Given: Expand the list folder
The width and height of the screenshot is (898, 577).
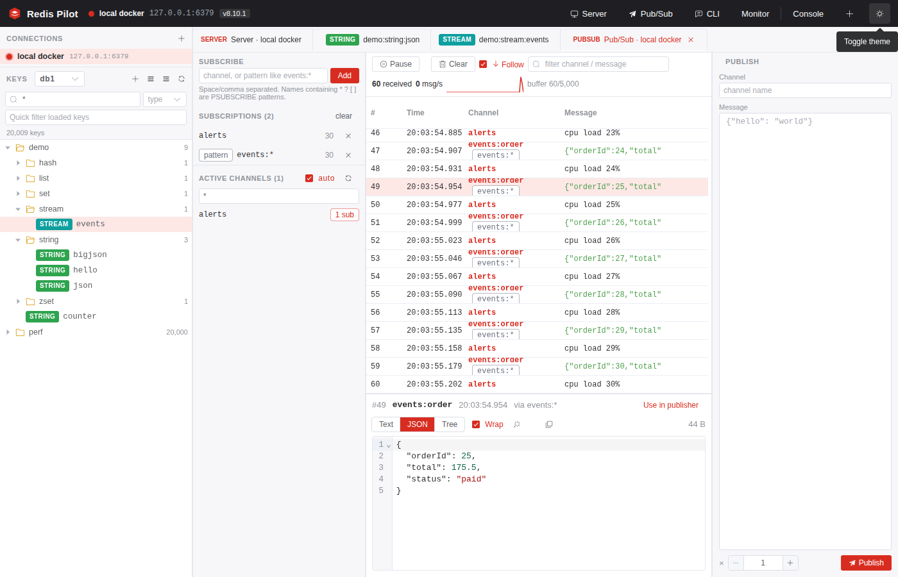Looking at the screenshot, I should [x=18, y=178].
